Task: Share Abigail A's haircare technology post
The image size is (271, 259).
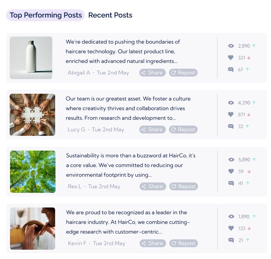Action: [x=152, y=73]
